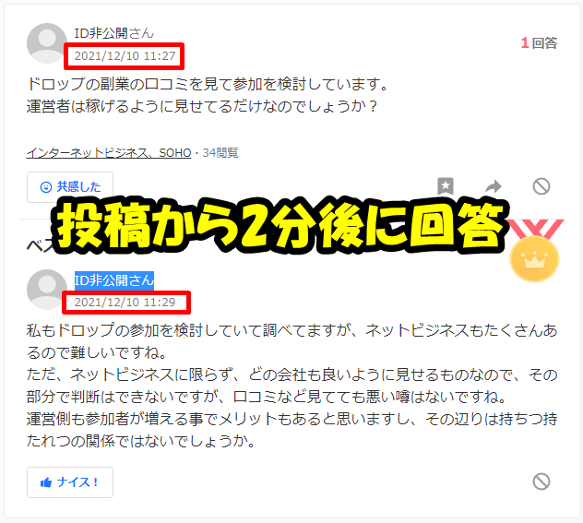Click the questioner name ID非公開さん
Viewport: 583px width, 523px height.
click(x=113, y=33)
